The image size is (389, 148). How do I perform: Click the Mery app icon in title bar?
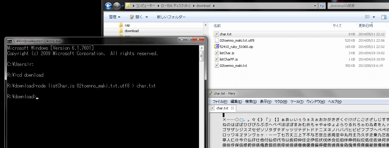tap(210, 93)
